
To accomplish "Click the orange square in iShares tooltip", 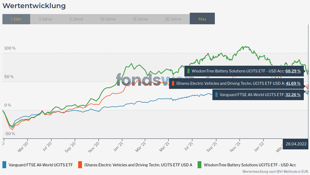I will point(173,83).
